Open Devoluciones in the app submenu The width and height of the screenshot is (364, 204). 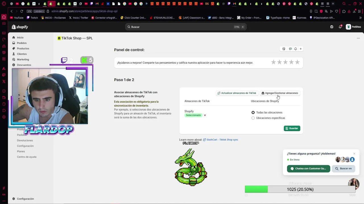(25, 140)
